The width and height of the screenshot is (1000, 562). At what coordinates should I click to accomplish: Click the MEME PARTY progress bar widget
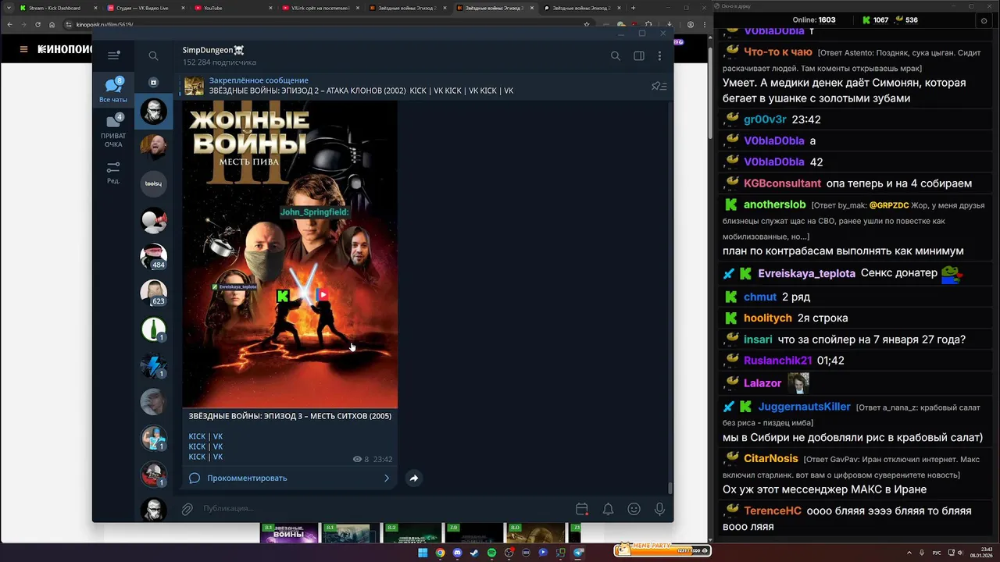click(x=662, y=550)
